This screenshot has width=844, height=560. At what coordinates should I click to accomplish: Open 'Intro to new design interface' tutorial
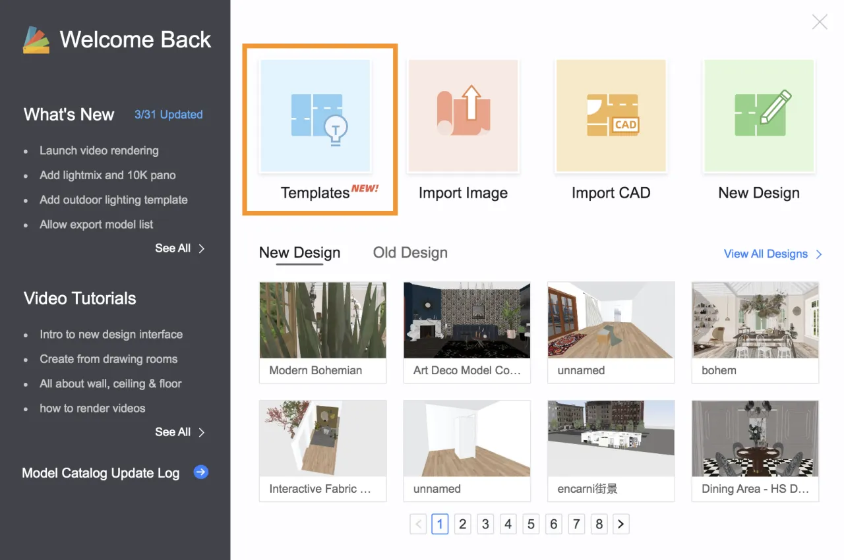click(x=111, y=335)
